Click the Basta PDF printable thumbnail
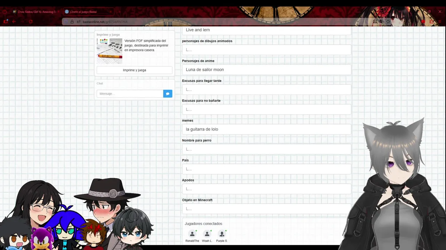 (x=109, y=51)
